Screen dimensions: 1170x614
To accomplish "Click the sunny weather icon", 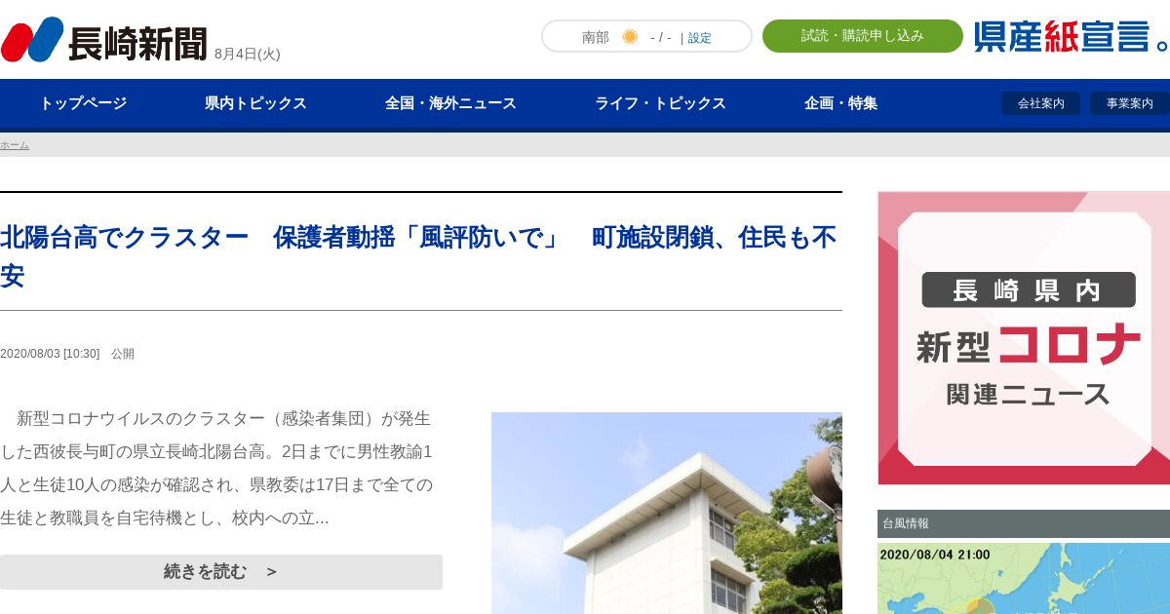I will pos(630,37).
